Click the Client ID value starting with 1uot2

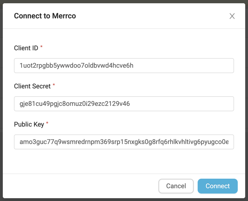(76, 66)
